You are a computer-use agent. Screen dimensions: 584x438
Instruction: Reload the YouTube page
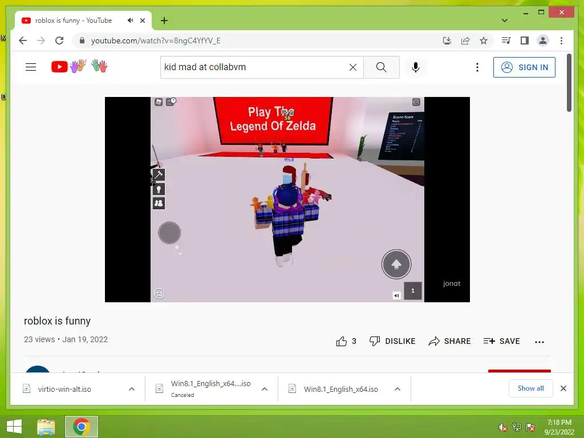pos(59,40)
